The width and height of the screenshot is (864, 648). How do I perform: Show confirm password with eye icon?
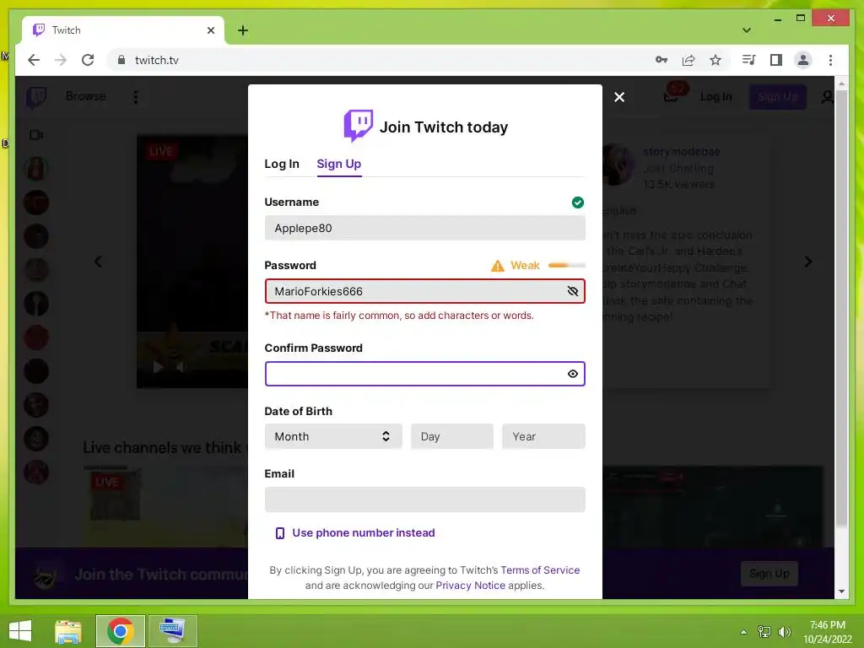pos(573,374)
